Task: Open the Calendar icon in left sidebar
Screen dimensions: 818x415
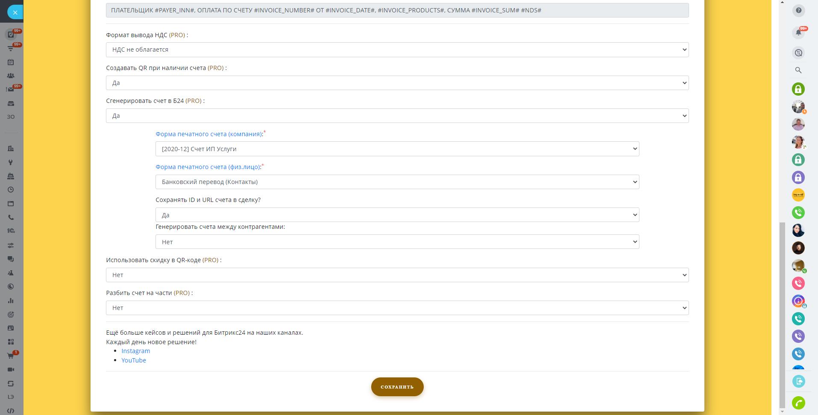Action: tap(11, 62)
